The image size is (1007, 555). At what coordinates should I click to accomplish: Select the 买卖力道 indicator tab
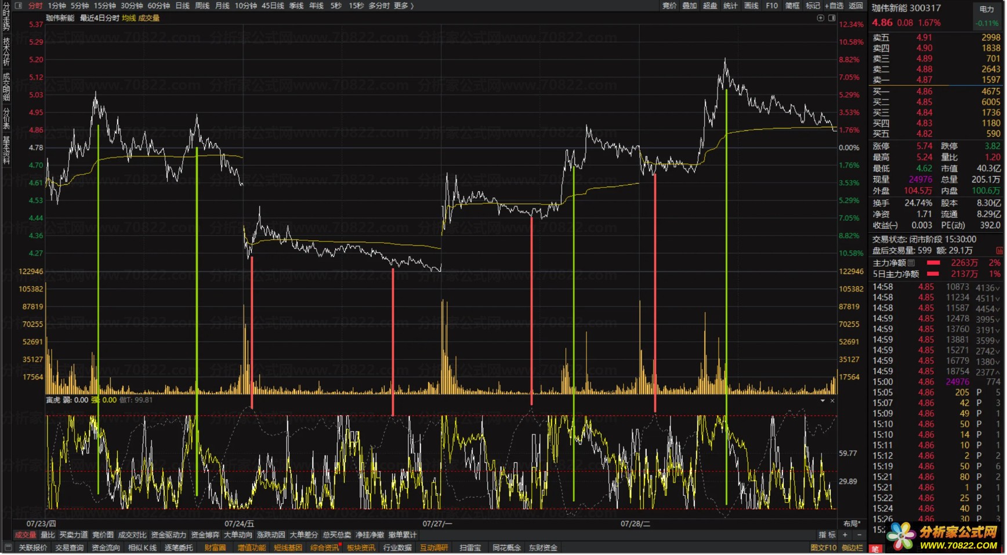point(74,535)
